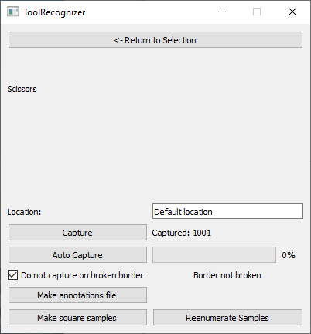Click the ToolRecognizer window title text

54,12
